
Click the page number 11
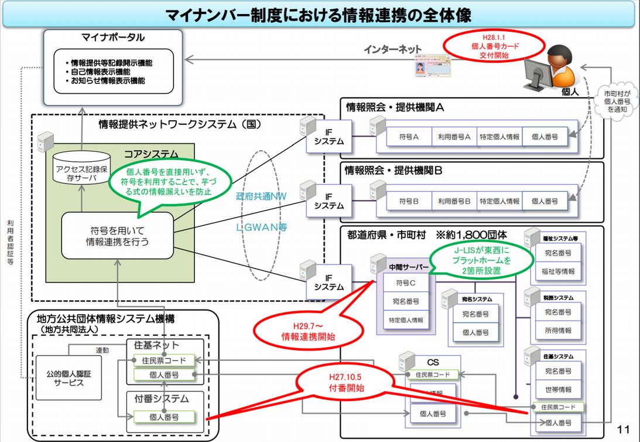(x=623, y=429)
